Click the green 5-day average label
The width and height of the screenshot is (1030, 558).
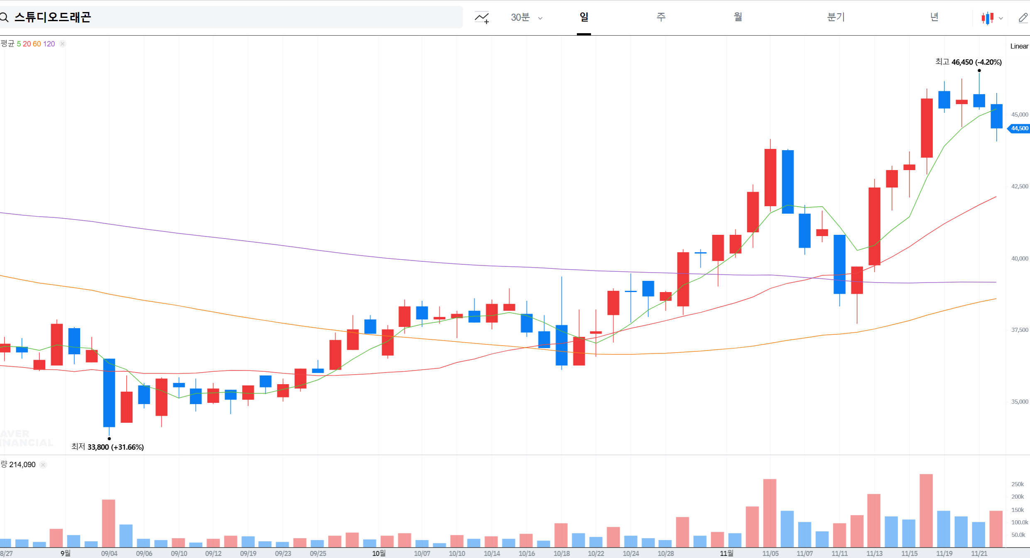pos(19,44)
